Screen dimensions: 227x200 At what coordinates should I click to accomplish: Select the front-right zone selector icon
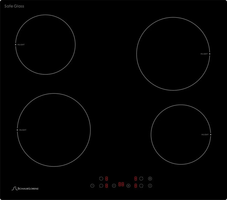point(141,186)
